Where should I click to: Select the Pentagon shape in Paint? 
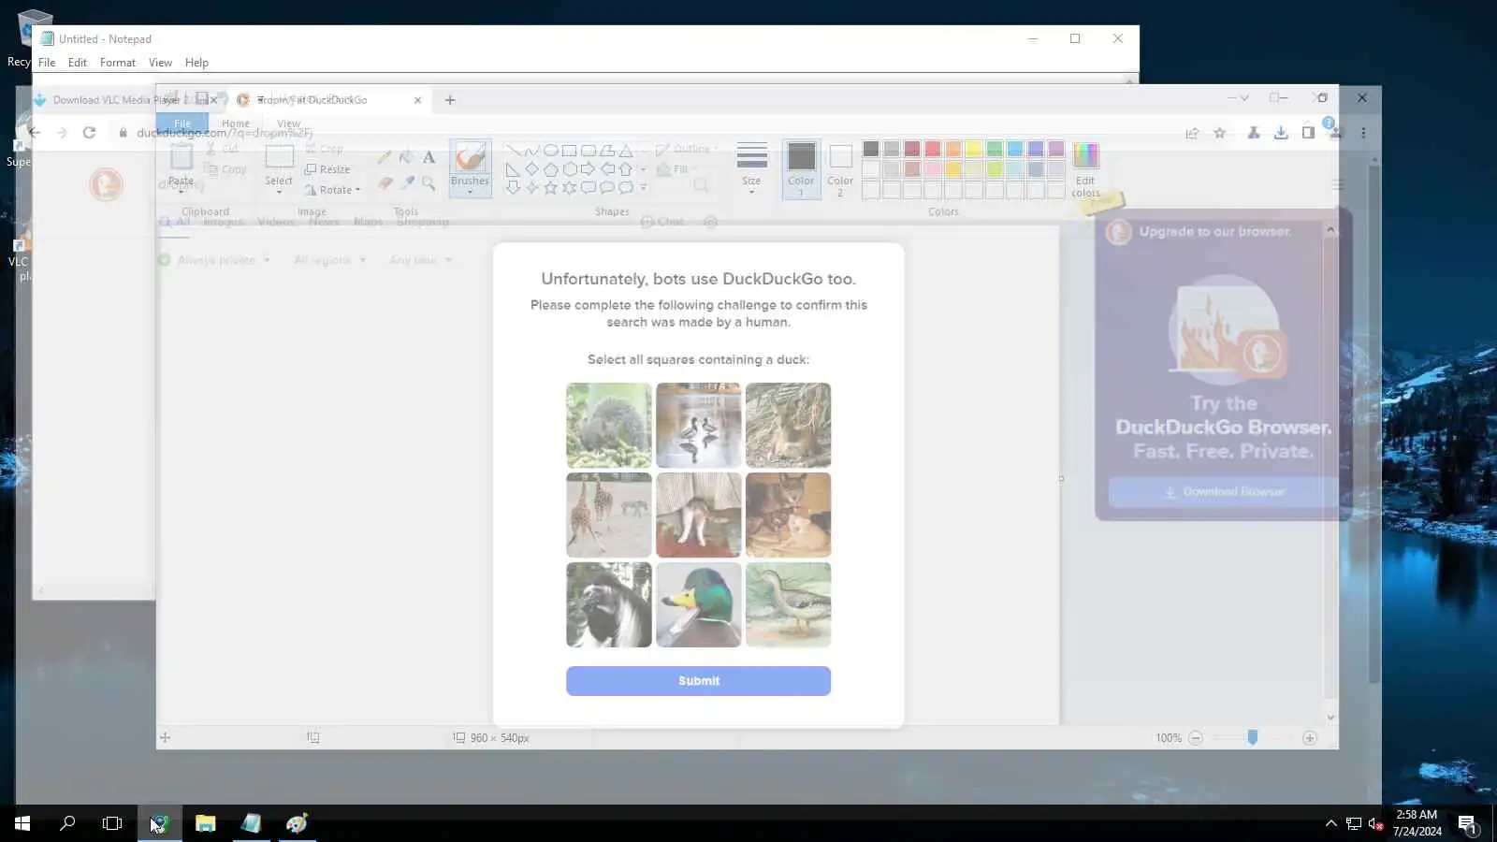[x=550, y=169]
